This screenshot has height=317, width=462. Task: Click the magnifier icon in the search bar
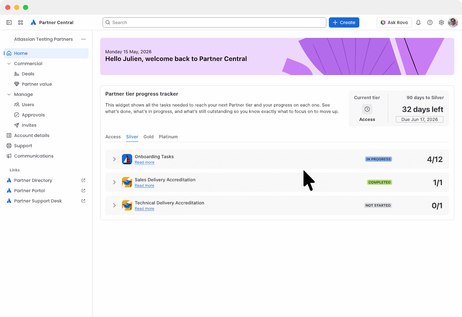[x=108, y=22]
